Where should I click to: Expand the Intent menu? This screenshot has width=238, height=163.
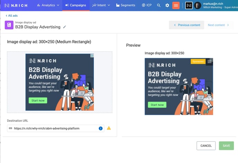coord(101,5)
